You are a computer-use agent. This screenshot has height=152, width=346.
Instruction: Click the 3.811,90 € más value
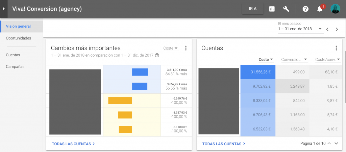177,70
